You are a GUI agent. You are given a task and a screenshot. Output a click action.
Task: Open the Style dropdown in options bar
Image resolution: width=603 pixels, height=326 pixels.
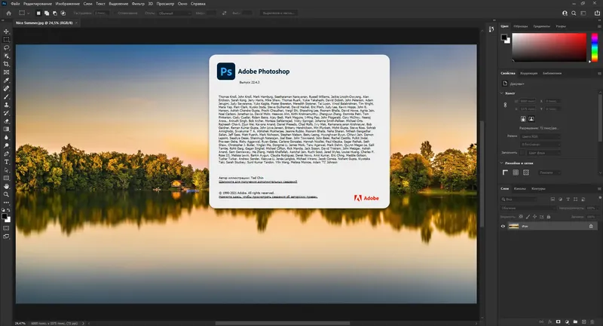coord(174,13)
